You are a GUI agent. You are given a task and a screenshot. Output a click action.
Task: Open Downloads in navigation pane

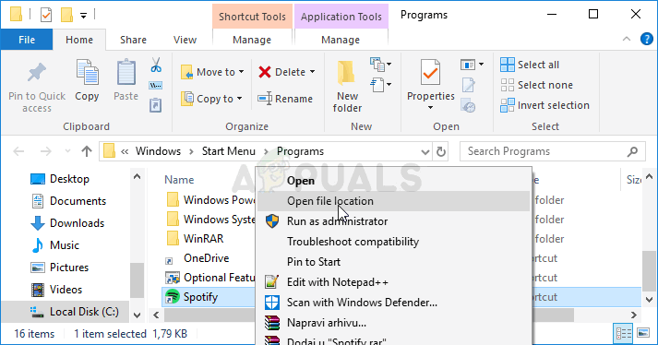pyautogui.click(x=67, y=223)
